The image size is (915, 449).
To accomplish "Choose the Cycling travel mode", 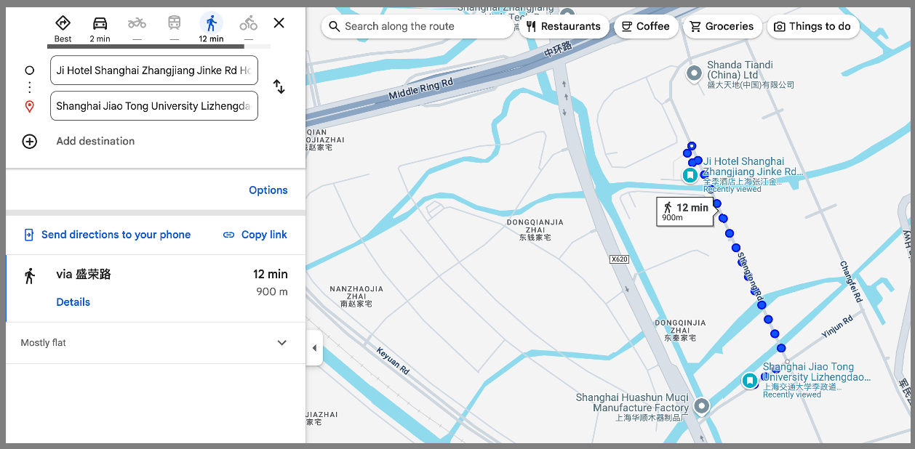I will pyautogui.click(x=249, y=28).
